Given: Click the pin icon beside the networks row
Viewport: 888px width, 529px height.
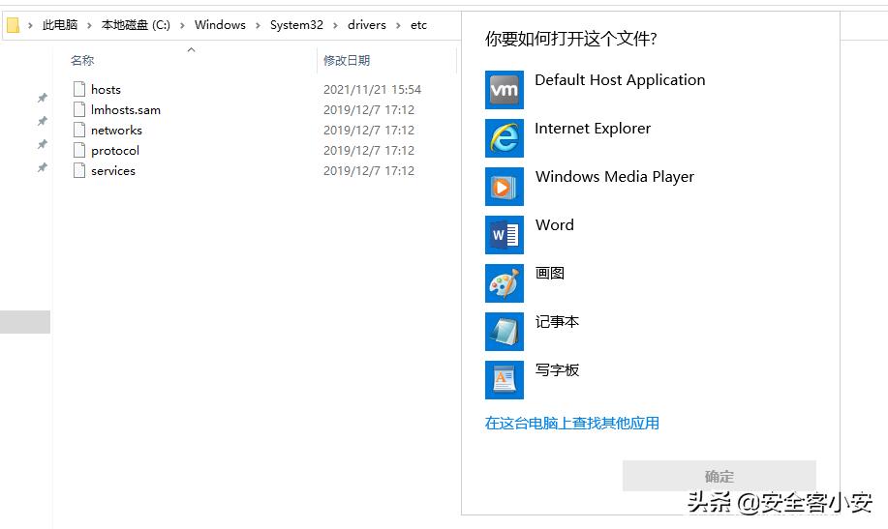Looking at the screenshot, I should pos(42,144).
